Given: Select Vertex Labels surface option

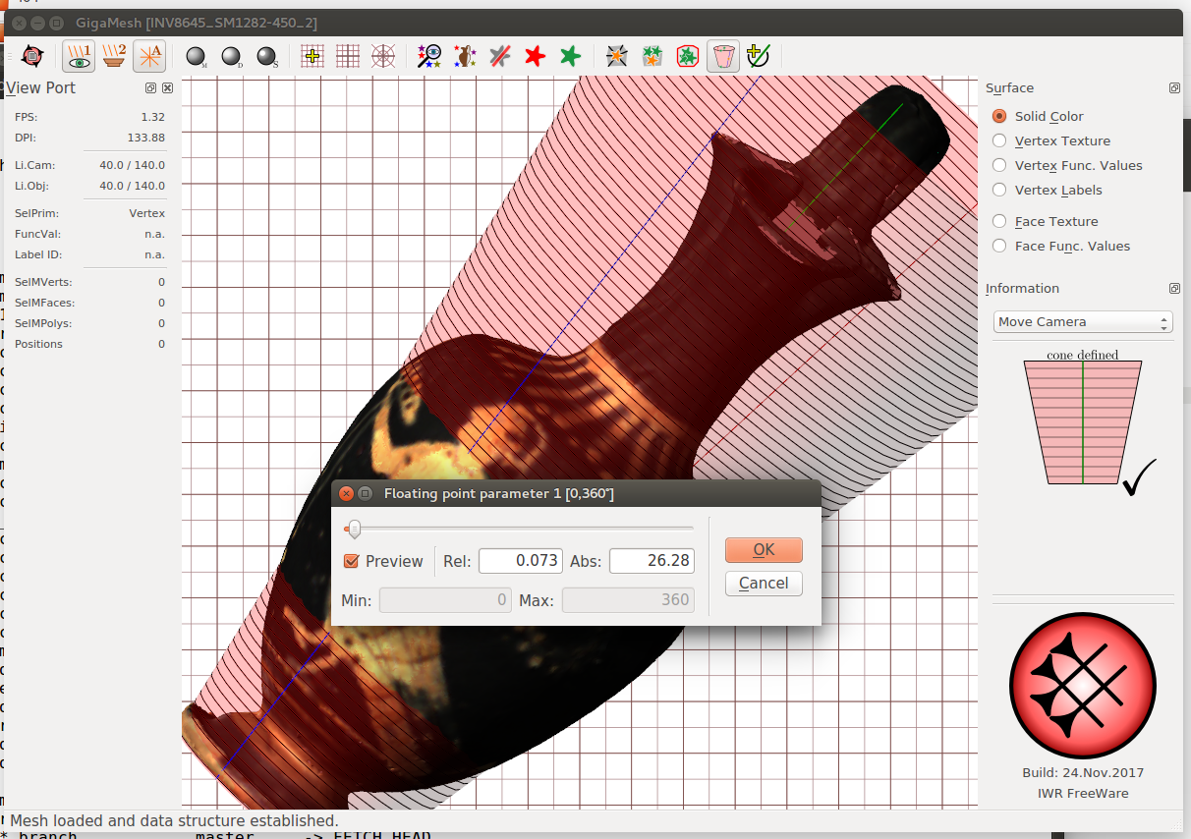Looking at the screenshot, I should click(1048, 190).
